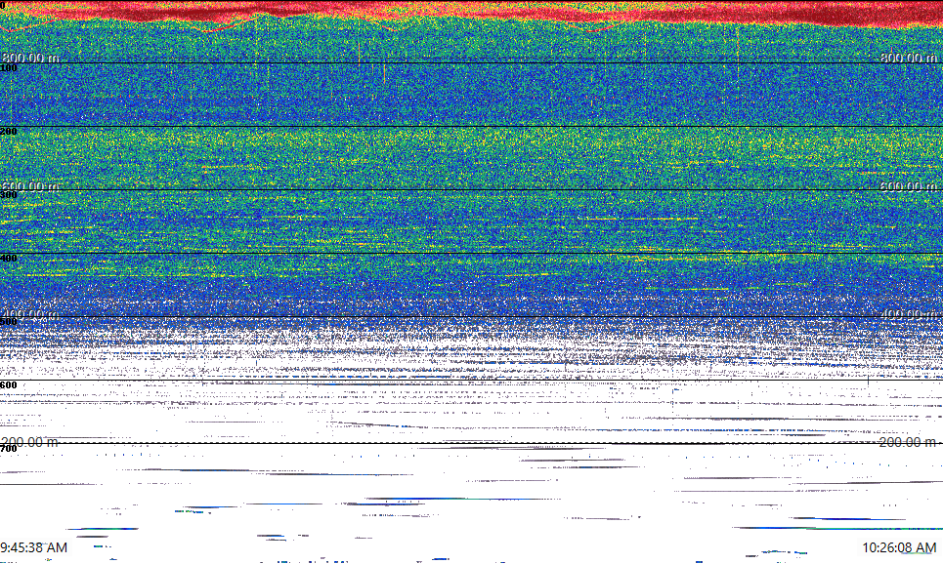Pick the left-edge 600.00 m depth label
The height and width of the screenshot is (564, 943).
30,186
